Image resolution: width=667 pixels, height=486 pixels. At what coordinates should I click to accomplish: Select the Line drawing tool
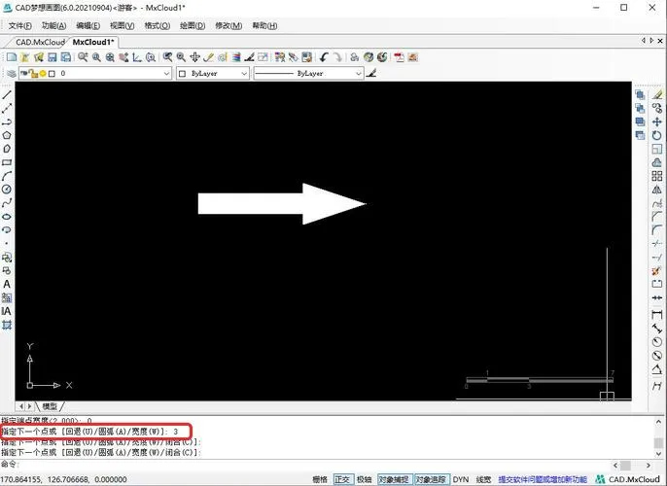point(8,95)
